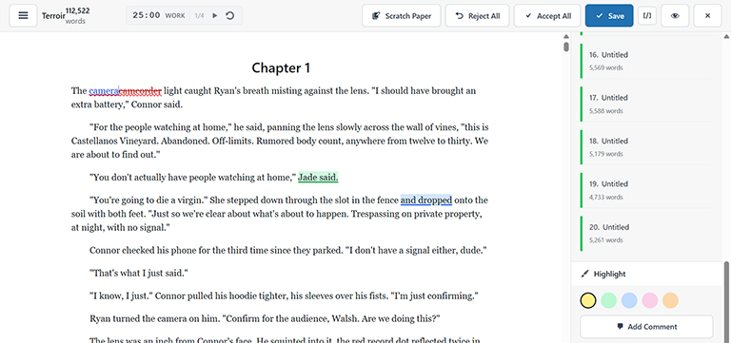Screen dimensions: 731x343
Task: Click the editor scrollbar up arrow
Action: (566, 36)
